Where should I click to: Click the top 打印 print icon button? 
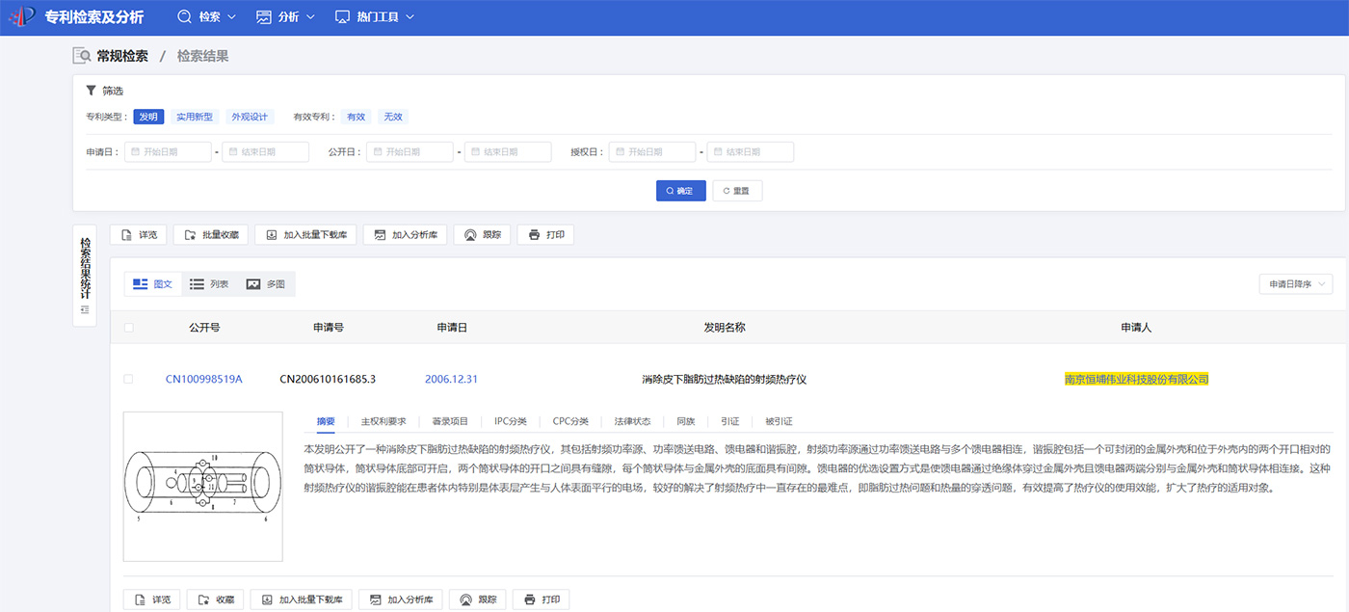click(x=545, y=235)
